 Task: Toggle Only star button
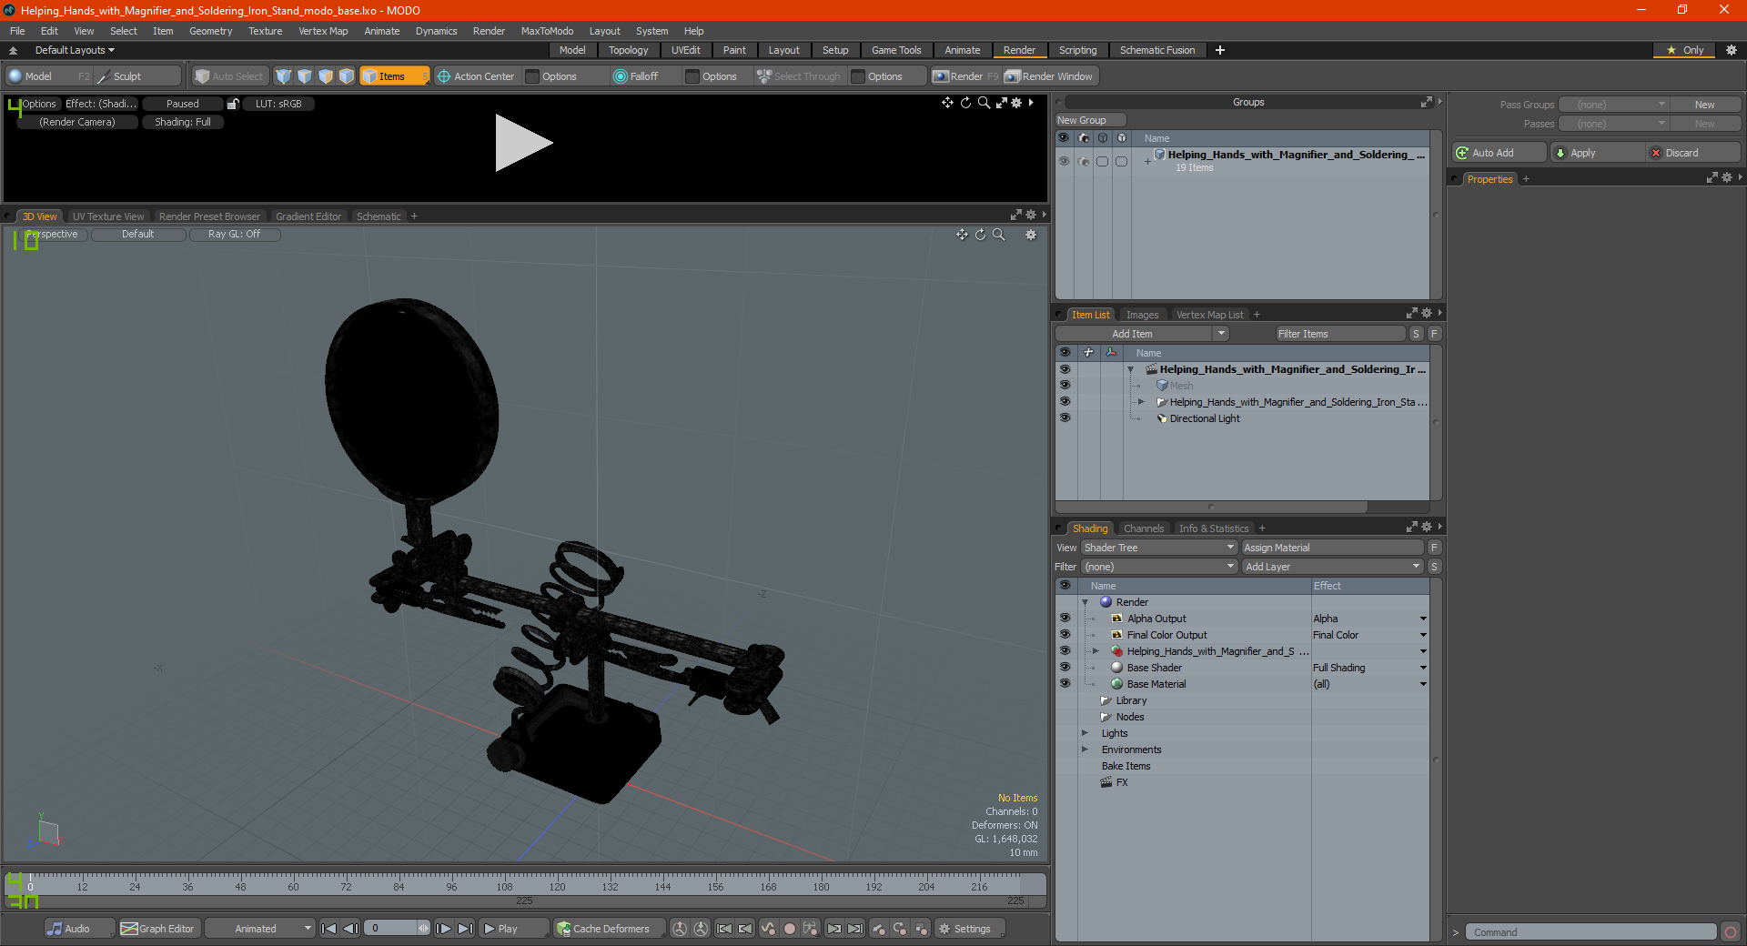click(1685, 50)
